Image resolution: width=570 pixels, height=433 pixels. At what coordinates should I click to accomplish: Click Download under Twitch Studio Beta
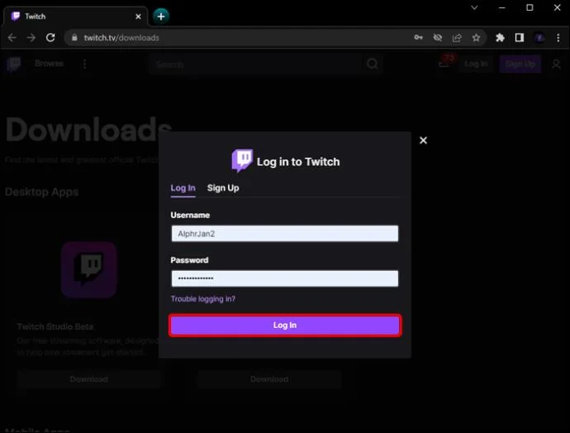pyautogui.click(x=89, y=379)
